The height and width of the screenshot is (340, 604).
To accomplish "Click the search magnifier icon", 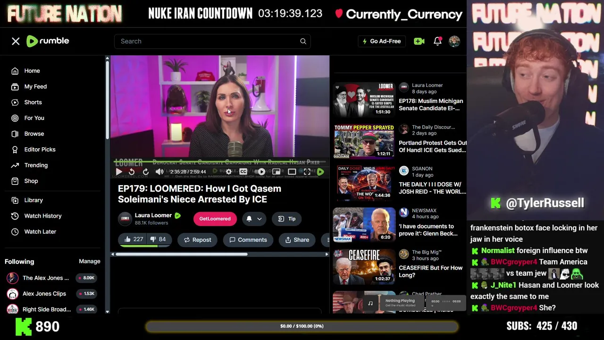I will pos(303,41).
